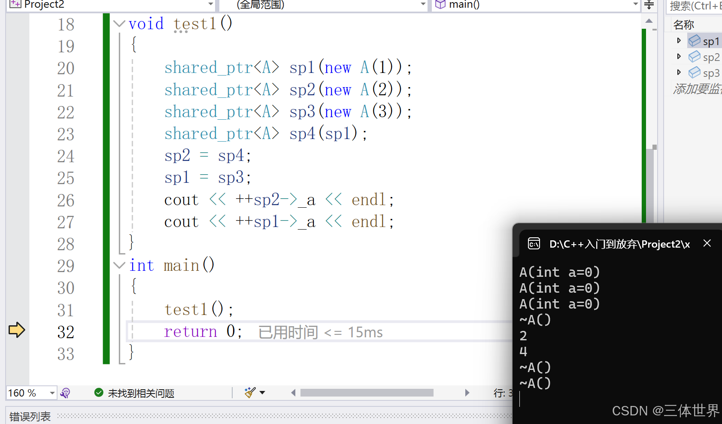The width and height of the screenshot is (722, 424).
Task: Click the sp2 = sp4 statement on line 24
Action: point(208,155)
